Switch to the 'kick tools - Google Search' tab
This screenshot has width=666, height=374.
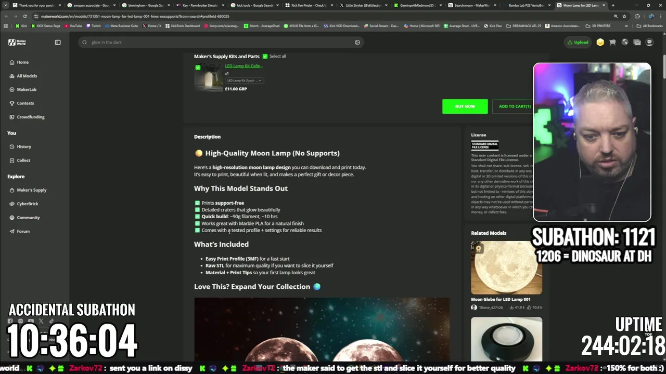(254, 5)
